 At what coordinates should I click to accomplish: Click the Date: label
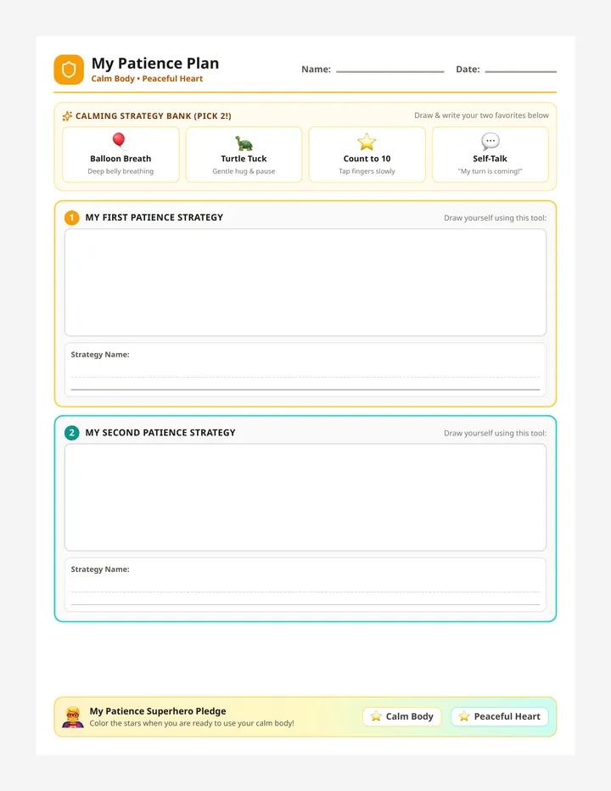coord(468,70)
